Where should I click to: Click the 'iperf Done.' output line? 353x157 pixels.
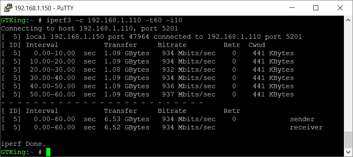click(23, 144)
